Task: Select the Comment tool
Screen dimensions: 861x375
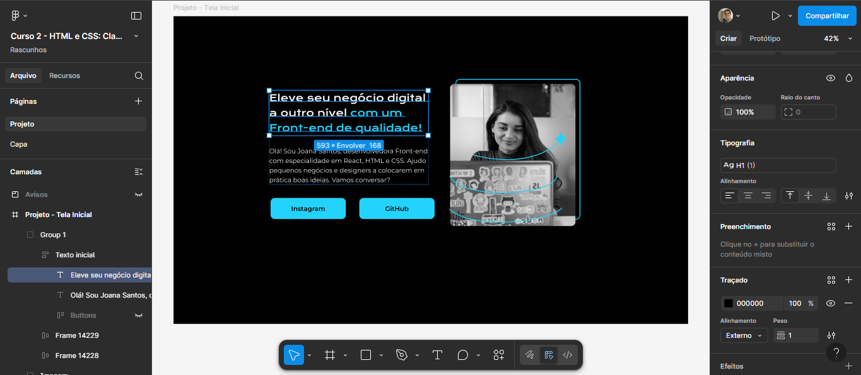Action: (x=463, y=355)
